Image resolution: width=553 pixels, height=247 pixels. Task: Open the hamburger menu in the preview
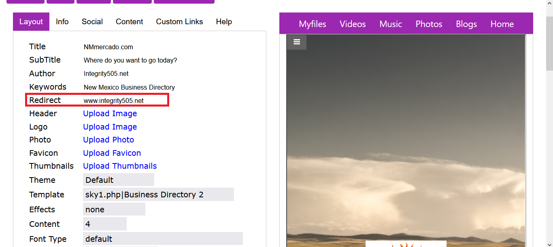click(x=297, y=42)
